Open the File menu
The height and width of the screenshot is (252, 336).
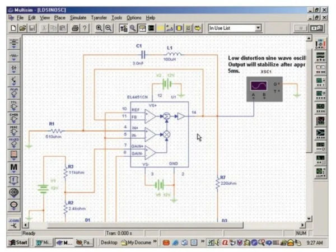click(20, 18)
